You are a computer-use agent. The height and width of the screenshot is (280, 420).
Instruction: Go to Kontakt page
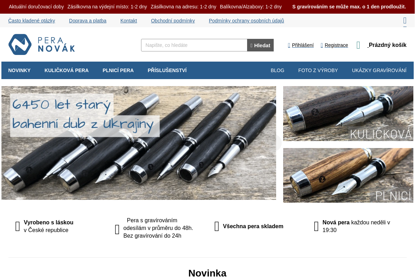[x=128, y=21]
